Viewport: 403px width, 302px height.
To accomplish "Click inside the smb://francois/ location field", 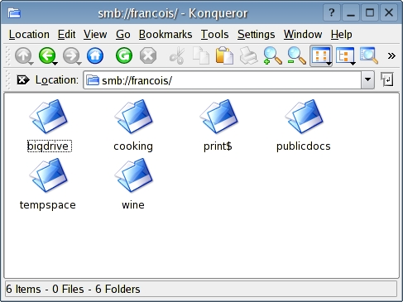I will click(x=222, y=80).
